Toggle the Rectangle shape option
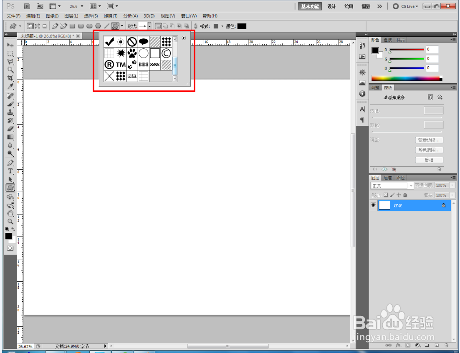 click(73, 26)
